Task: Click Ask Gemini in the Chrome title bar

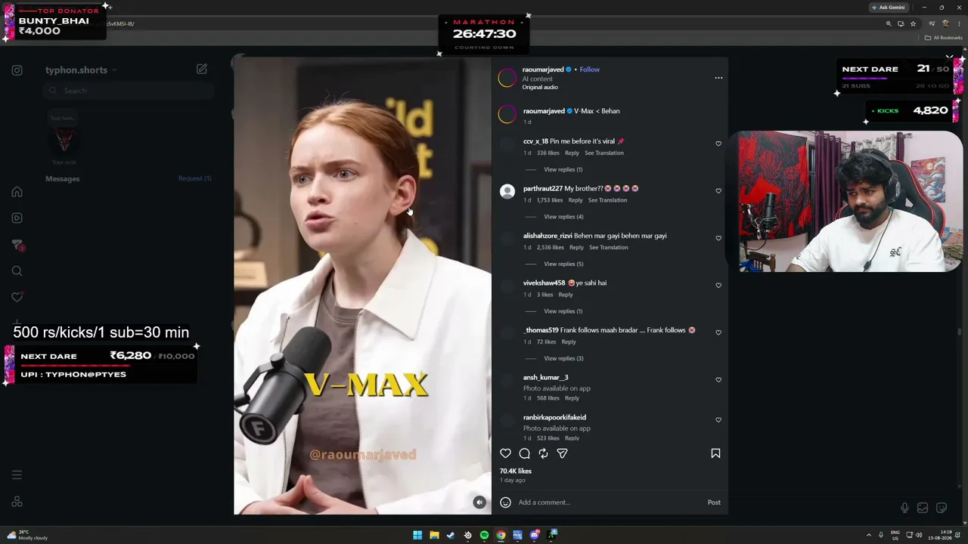Action: [889, 8]
